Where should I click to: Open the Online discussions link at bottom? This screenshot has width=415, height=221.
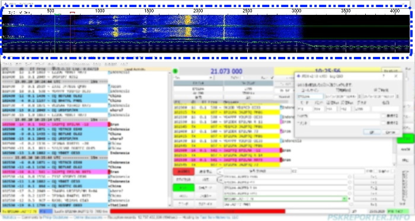(x=88, y=217)
